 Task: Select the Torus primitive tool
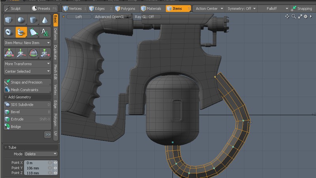(x=9, y=32)
